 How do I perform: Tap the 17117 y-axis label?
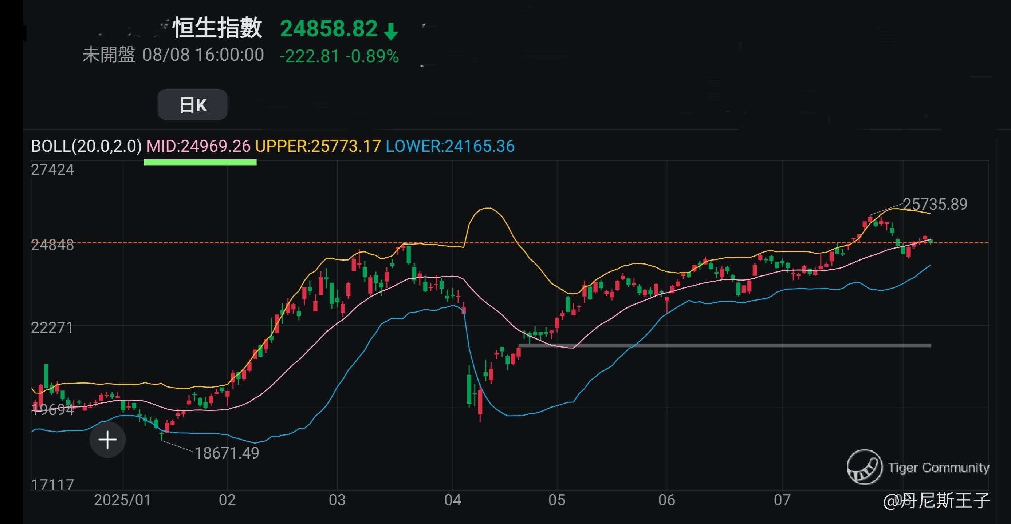pos(52,485)
